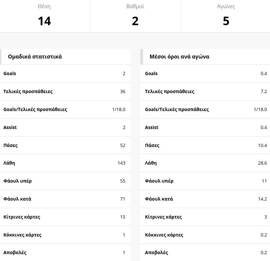
Task: Click Λάθη total value 143
Action: [x=121, y=163]
